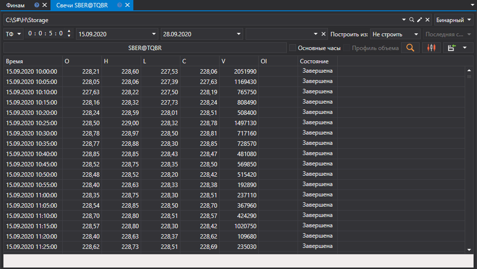Open the Бинарный format dropdown
Screen dimensions: 477x269
pyautogui.click(x=453, y=20)
